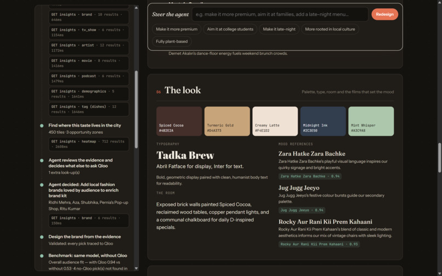Click 'GET insights · demographics' log entry

click(x=89, y=94)
